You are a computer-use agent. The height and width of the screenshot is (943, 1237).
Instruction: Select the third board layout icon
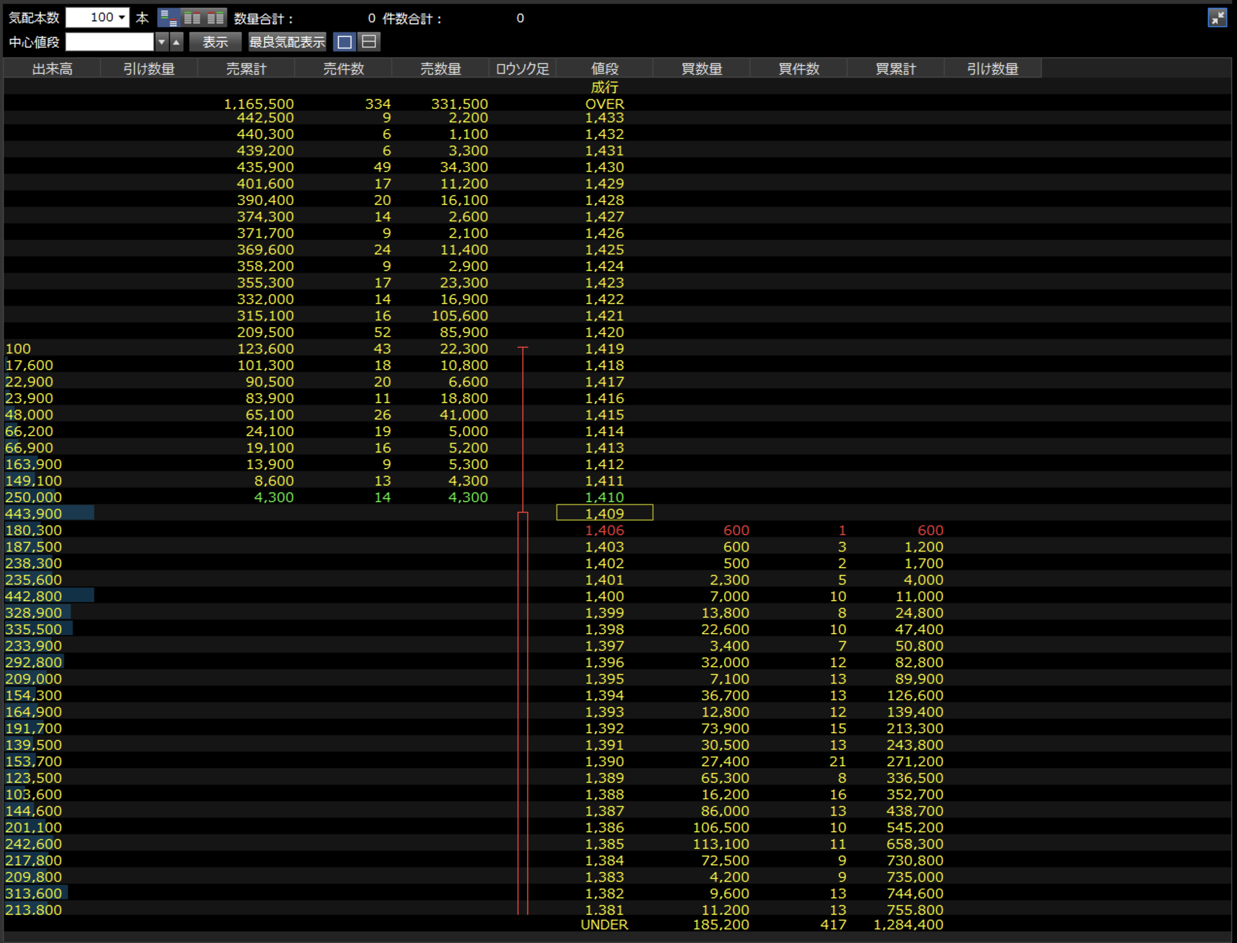click(216, 18)
